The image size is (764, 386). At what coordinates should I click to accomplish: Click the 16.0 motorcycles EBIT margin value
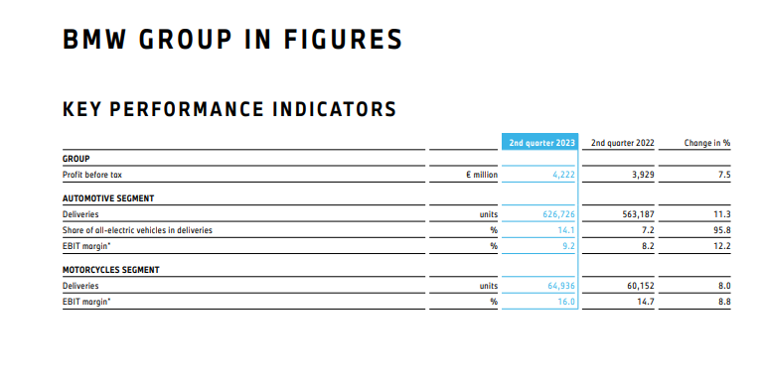[566, 302]
